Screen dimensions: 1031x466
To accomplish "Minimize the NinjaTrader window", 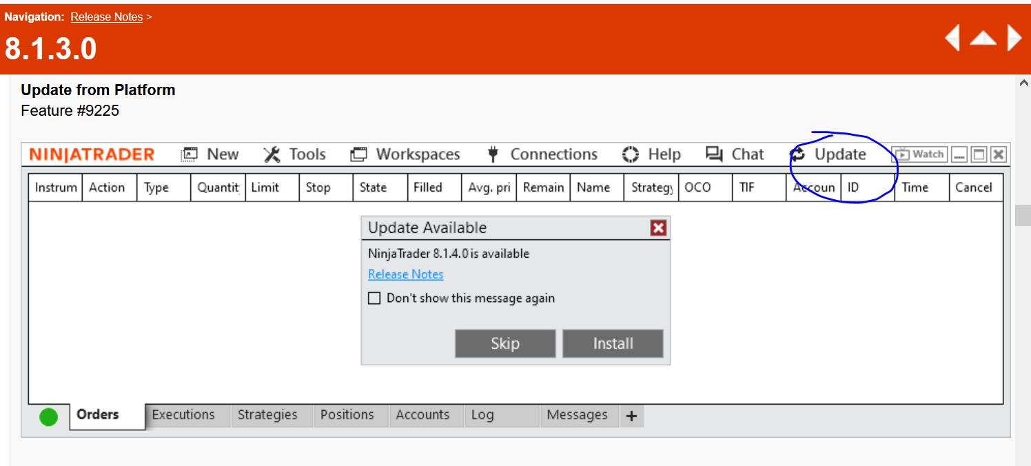I will point(959,154).
